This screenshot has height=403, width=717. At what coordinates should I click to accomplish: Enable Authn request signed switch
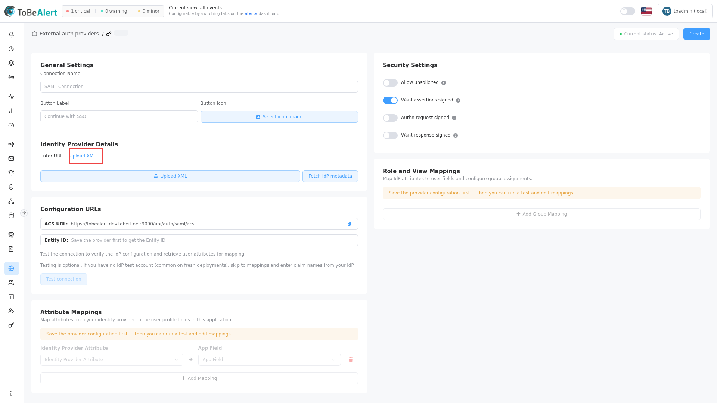click(390, 118)
